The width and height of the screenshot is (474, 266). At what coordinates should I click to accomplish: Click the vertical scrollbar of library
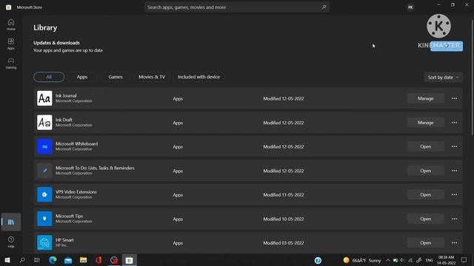click(x=472, y=77)
